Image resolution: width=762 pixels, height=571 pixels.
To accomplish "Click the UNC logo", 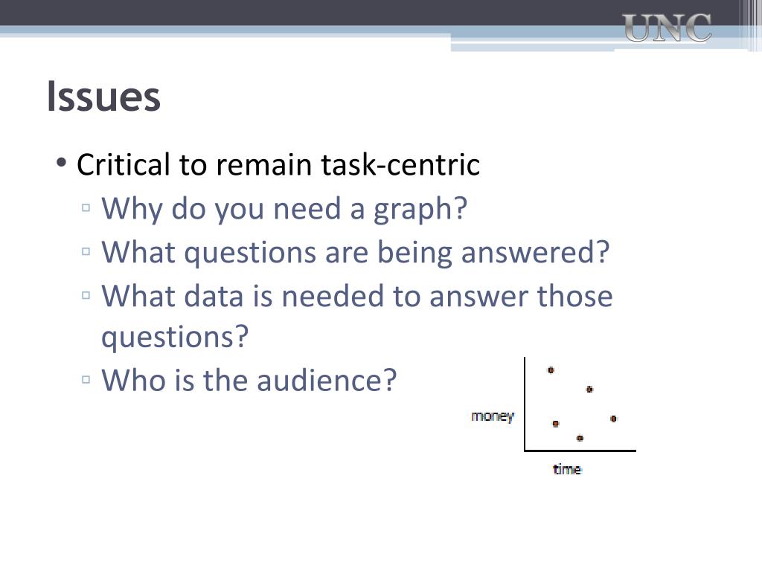I will 667,28.
